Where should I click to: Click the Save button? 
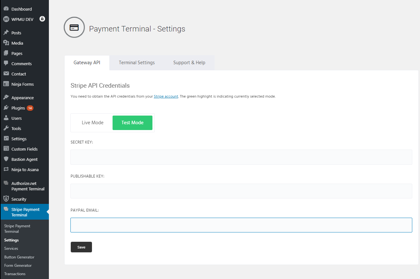tap(81, 247)
